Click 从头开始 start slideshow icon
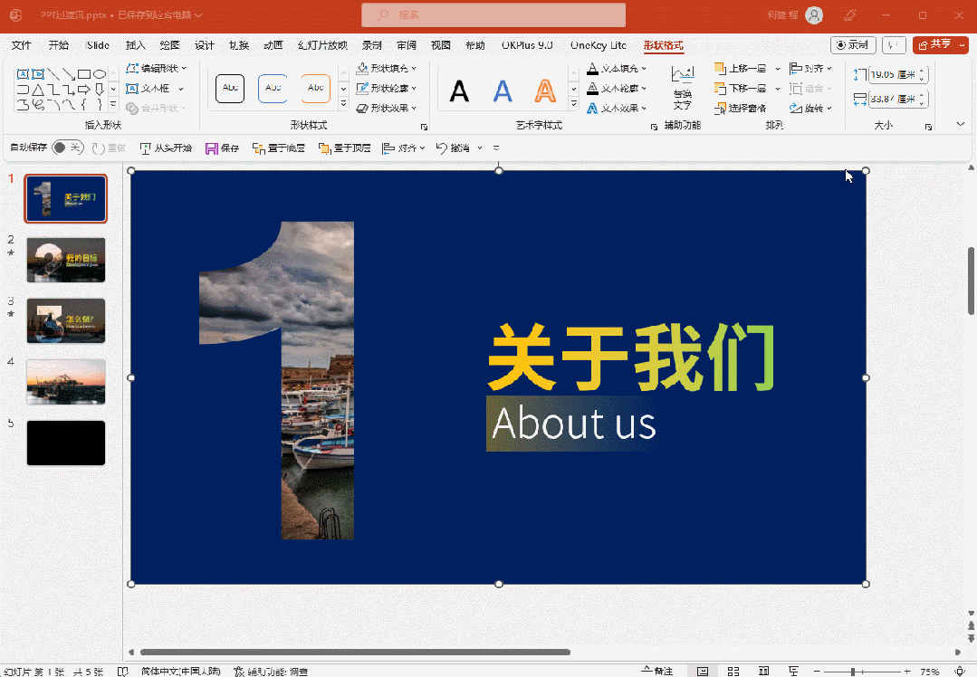This screenshot has width=977, height=677. pos(165,148)
